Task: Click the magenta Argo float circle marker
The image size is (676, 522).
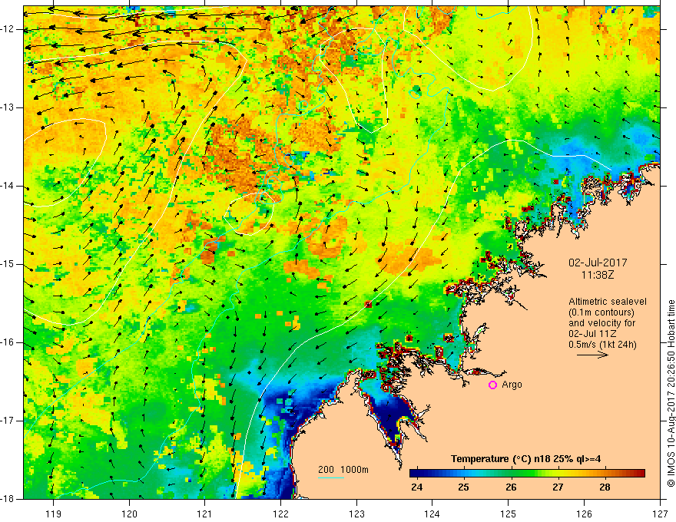Action: click(x=492, y=385)
